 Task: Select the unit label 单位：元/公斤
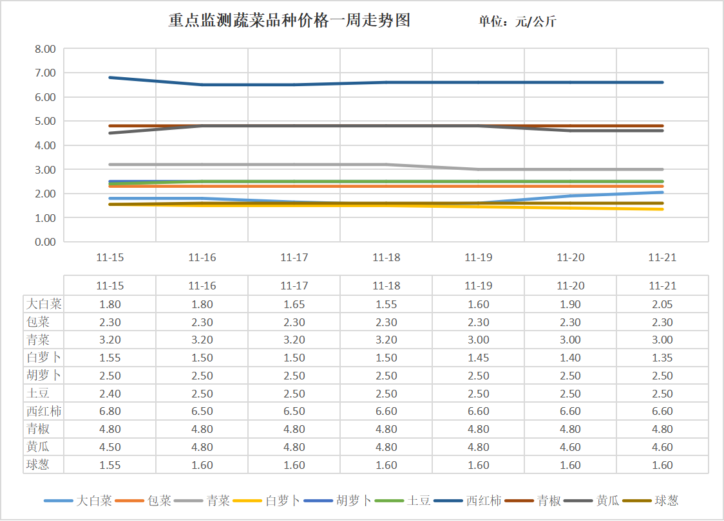click(517, 22)
